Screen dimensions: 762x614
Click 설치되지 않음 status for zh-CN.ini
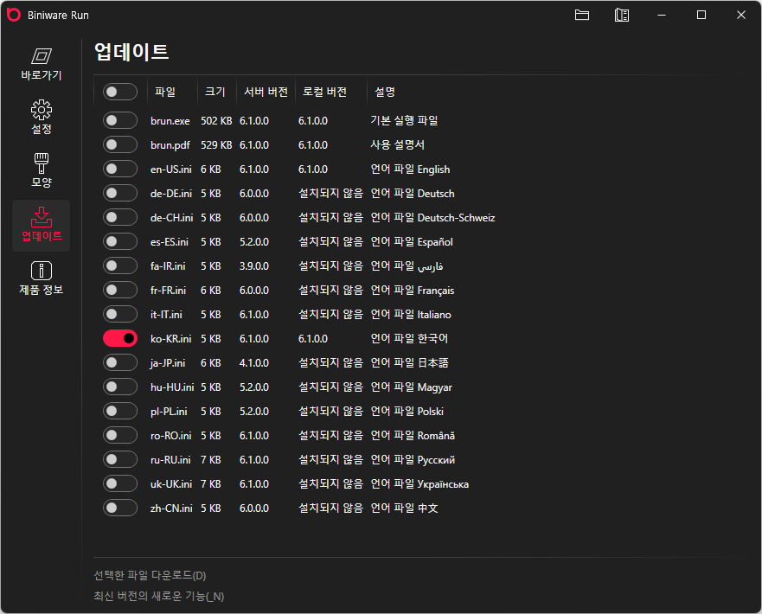coord(330,508)
